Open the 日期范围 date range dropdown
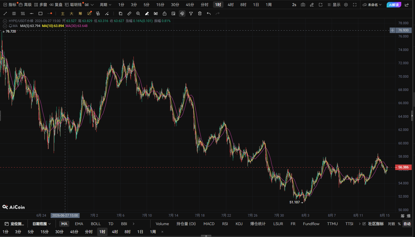 pos(42,224)
